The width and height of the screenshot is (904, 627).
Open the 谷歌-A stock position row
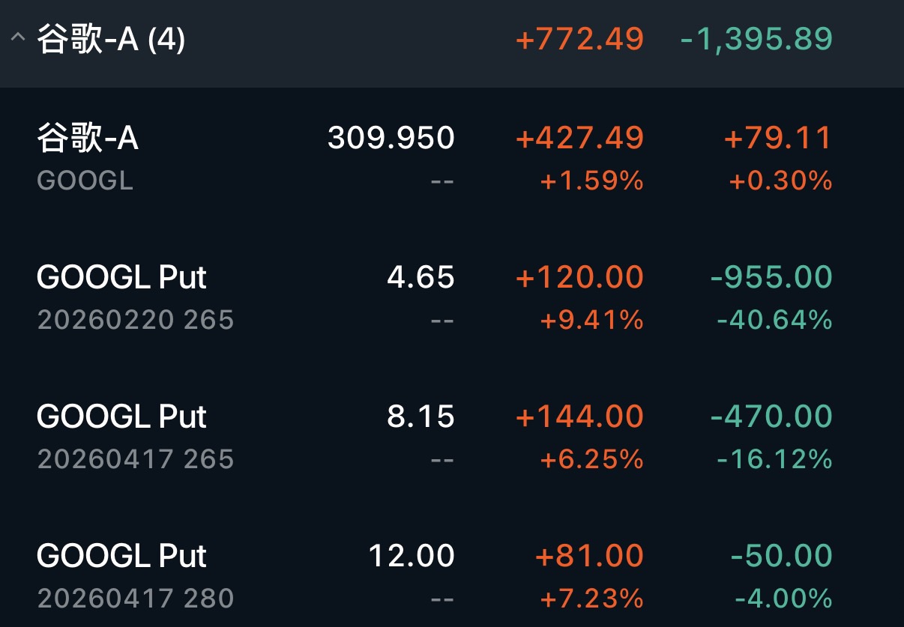[88, 139]
